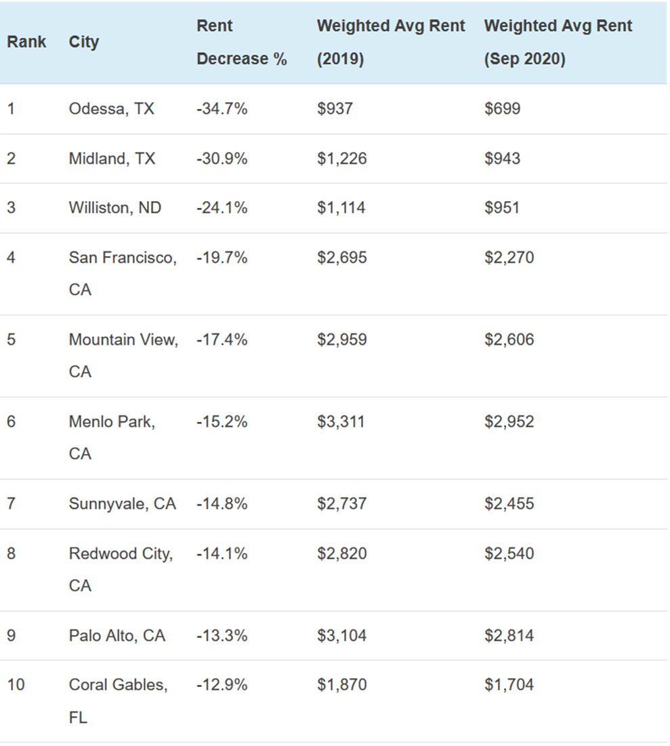This screenshot has height=746, width=670.
Task: Select the Midland, TX city cell
Action: [x=112, y=159]
